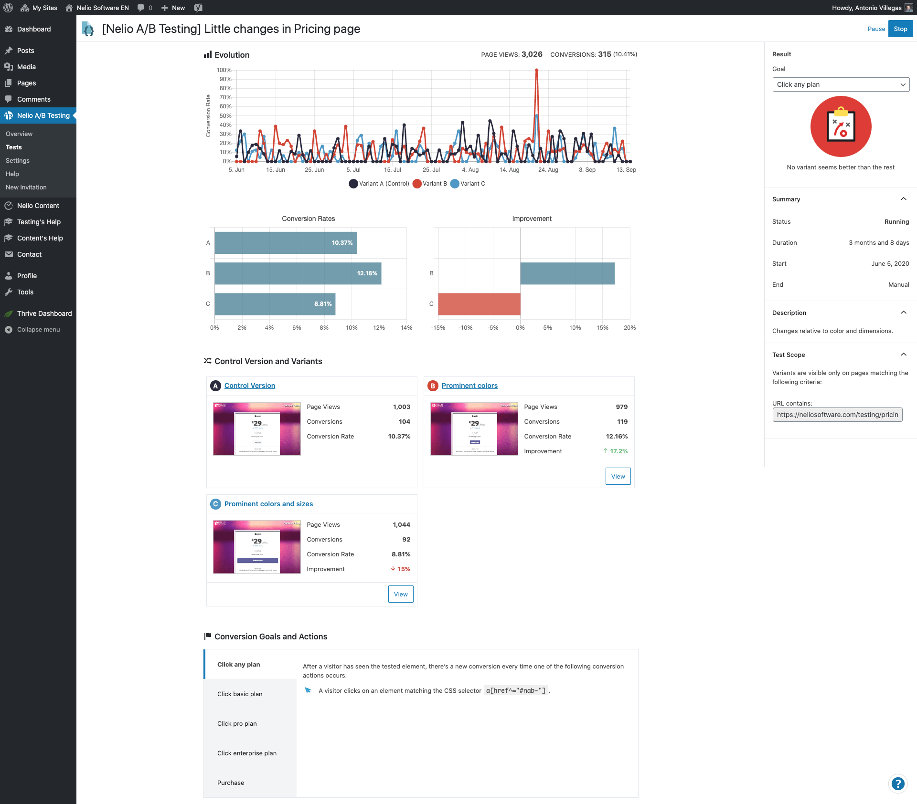Click the user avatar next to Howdy

pos(908,8)
